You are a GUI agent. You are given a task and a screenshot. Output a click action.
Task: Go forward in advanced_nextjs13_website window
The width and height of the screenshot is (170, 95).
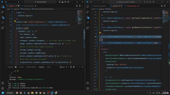107,2
